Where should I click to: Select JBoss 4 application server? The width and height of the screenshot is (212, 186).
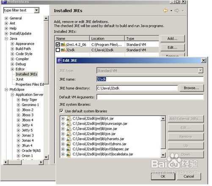point(28,120)
